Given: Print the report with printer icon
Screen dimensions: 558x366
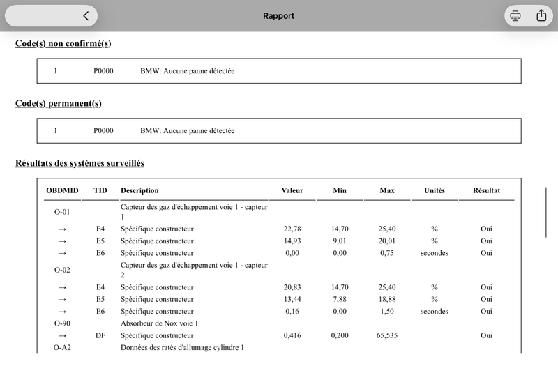Looking at the screenshot, I should (x=515, y=15).
